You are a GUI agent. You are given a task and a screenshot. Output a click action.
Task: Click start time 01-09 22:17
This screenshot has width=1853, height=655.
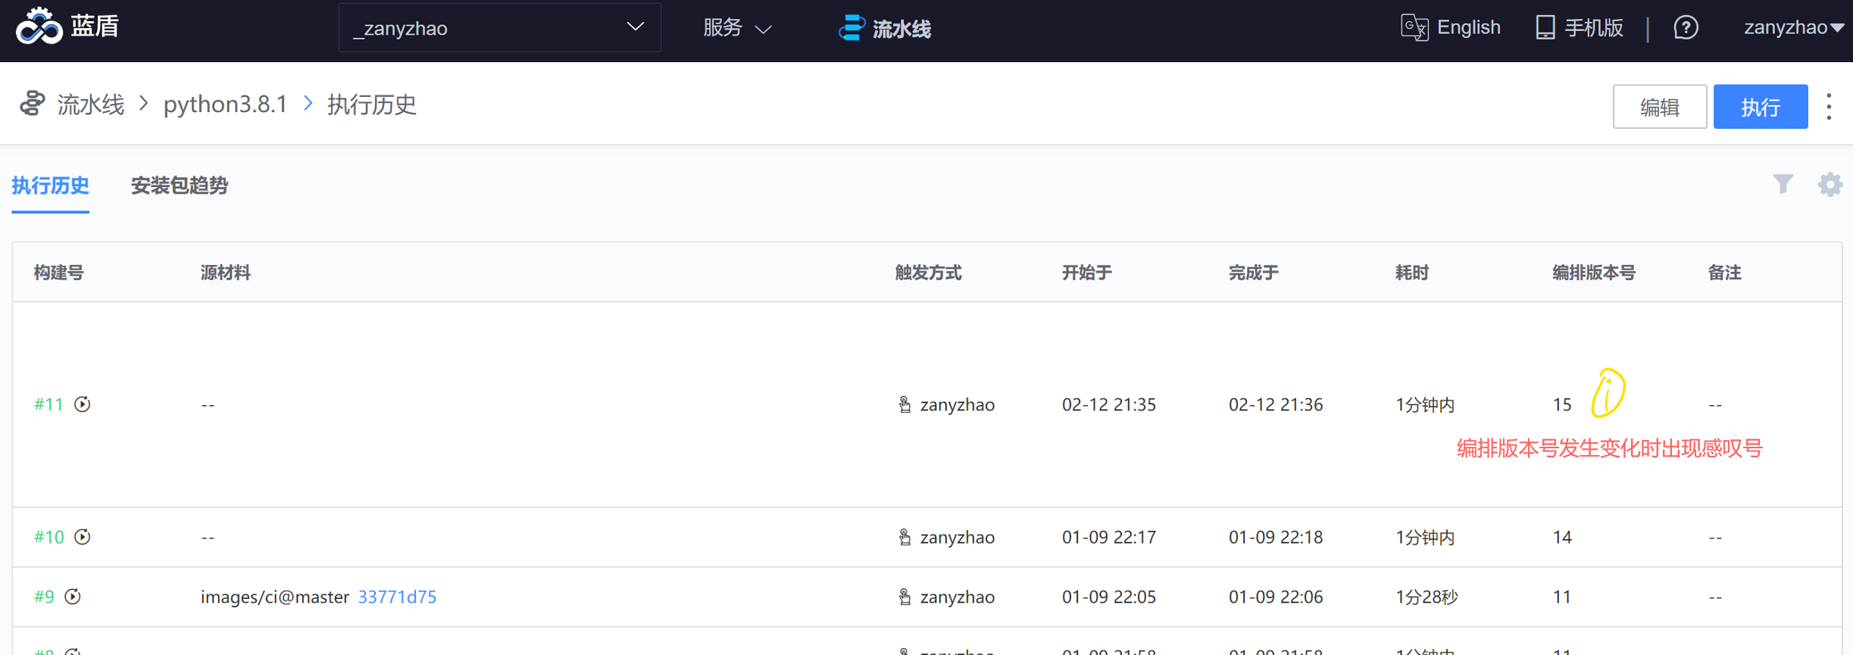pos(1109,537)
